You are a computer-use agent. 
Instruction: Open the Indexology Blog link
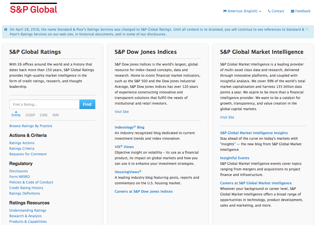click(x=129, y=127)
